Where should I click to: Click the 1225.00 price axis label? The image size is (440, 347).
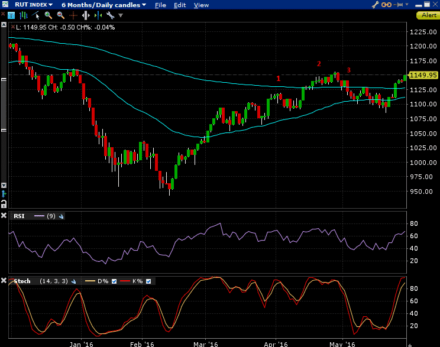[x=423, y=32]
